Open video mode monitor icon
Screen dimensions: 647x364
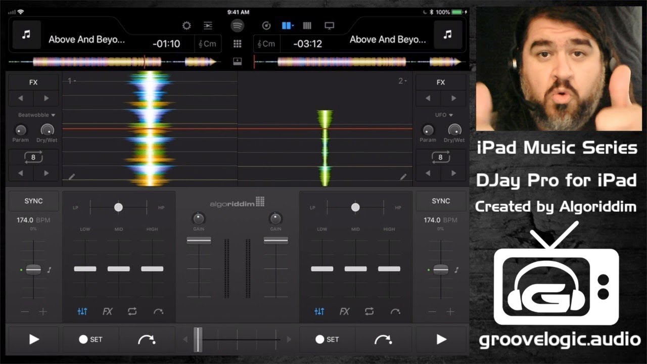tap(330, 26)
